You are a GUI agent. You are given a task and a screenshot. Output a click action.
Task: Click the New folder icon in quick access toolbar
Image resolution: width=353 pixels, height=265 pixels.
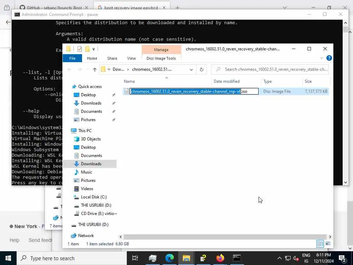pyautogui.click(x=87, y=49)
